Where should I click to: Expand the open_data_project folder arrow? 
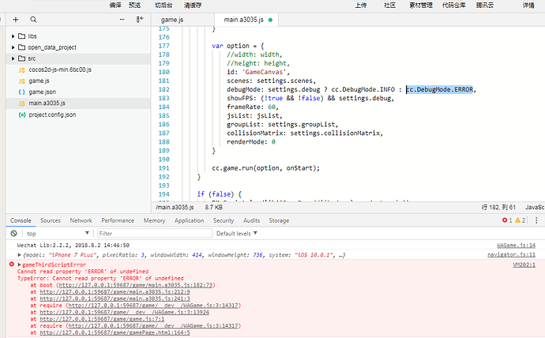click(x=13, y=47)
